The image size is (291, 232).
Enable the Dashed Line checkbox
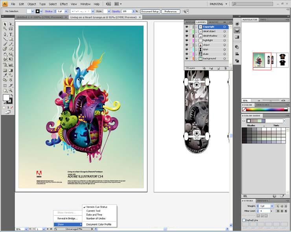coord(244,220)
